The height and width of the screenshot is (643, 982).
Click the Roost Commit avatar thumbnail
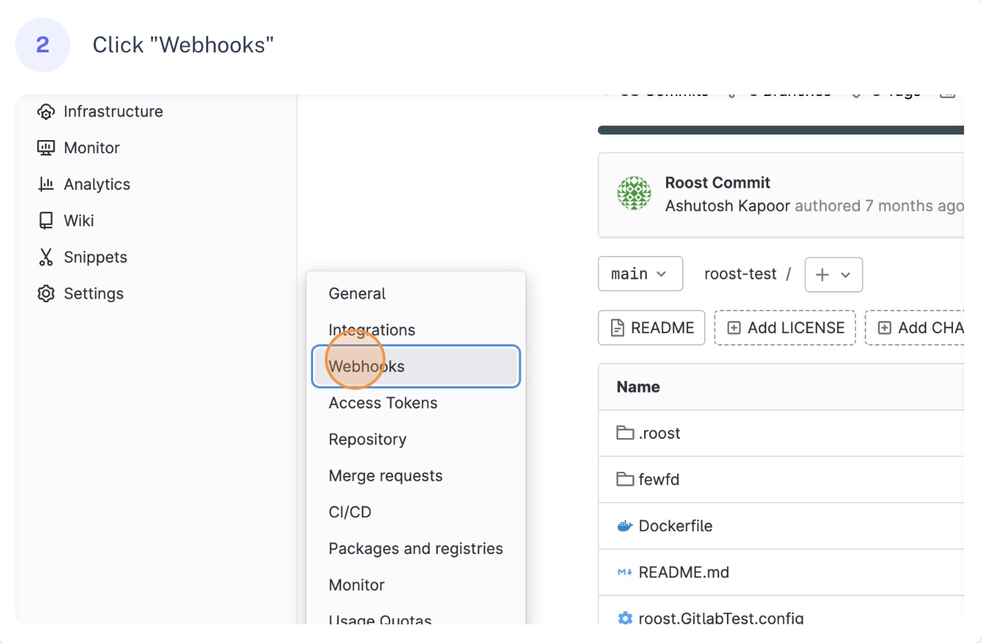pyautogui.click(x=634, y=194)
